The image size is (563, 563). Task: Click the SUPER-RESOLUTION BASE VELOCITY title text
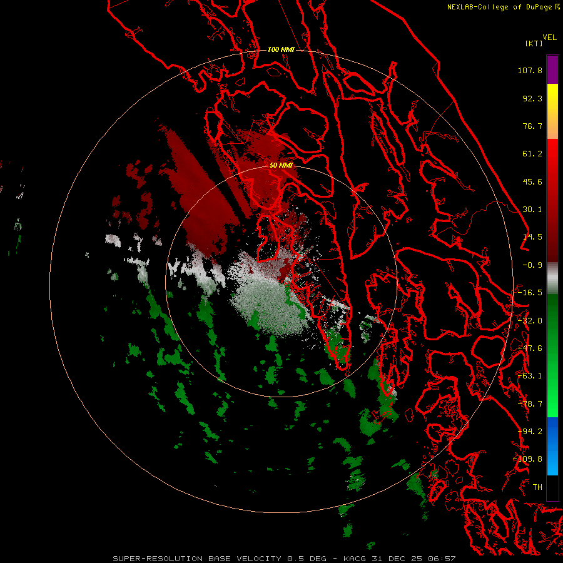pyautogui.click(x=197, y=559)
